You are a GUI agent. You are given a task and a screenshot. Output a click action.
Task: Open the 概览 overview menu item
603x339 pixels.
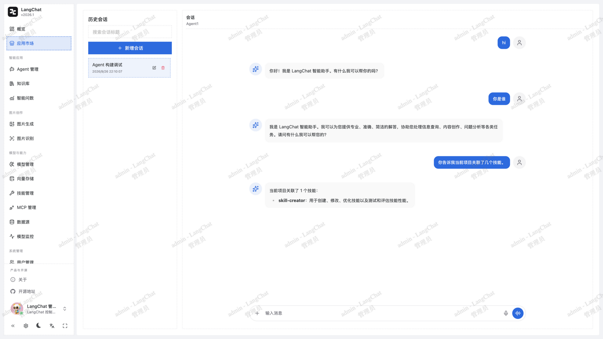point(39,29)
